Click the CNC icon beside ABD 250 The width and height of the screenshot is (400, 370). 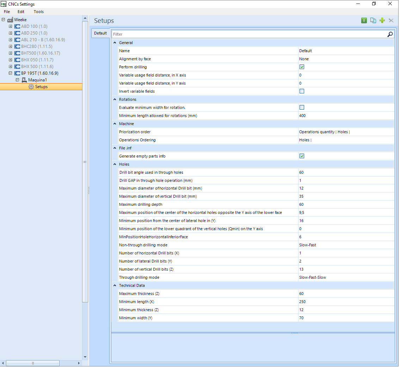pyautogui.click(x=17, y=33)
